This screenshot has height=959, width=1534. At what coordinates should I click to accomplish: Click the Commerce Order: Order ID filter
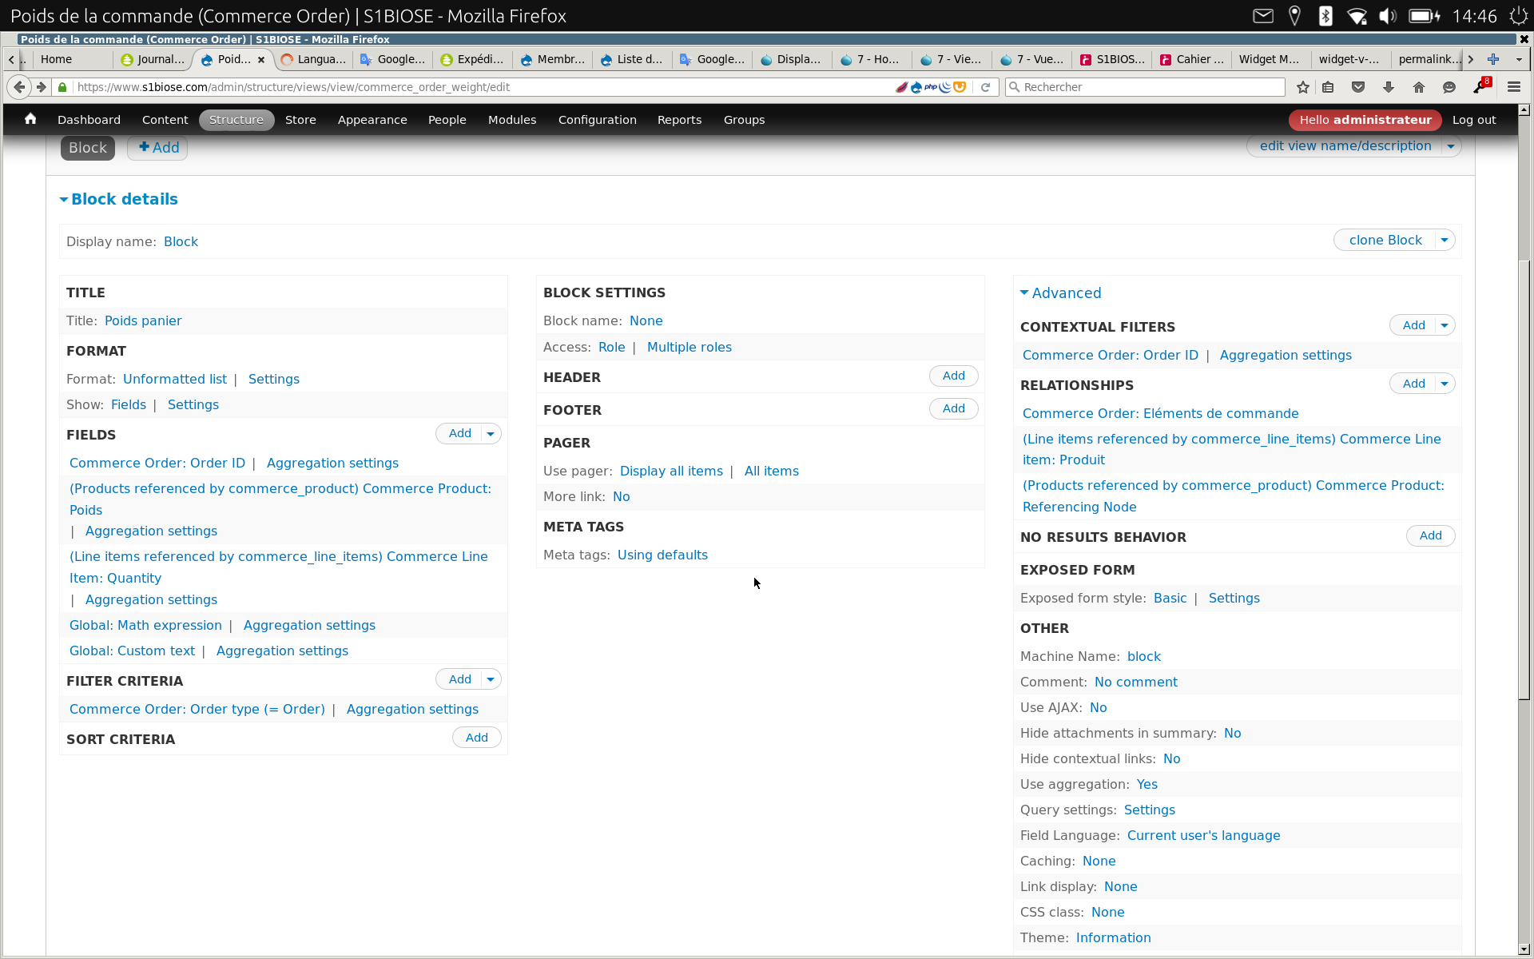click(1110, 355)
